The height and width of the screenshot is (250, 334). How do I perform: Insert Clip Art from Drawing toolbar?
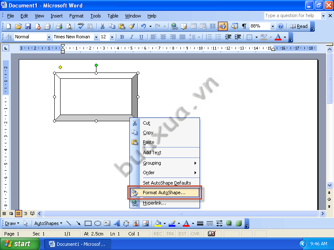point(136,223)
